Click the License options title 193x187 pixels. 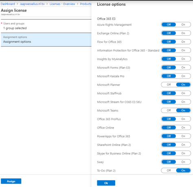pos(111,4)
